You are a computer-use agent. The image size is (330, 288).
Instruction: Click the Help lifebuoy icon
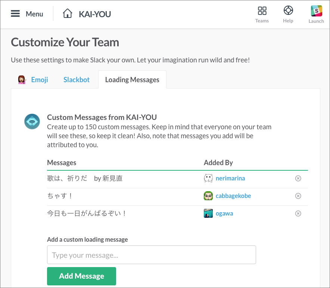[288, 10]
